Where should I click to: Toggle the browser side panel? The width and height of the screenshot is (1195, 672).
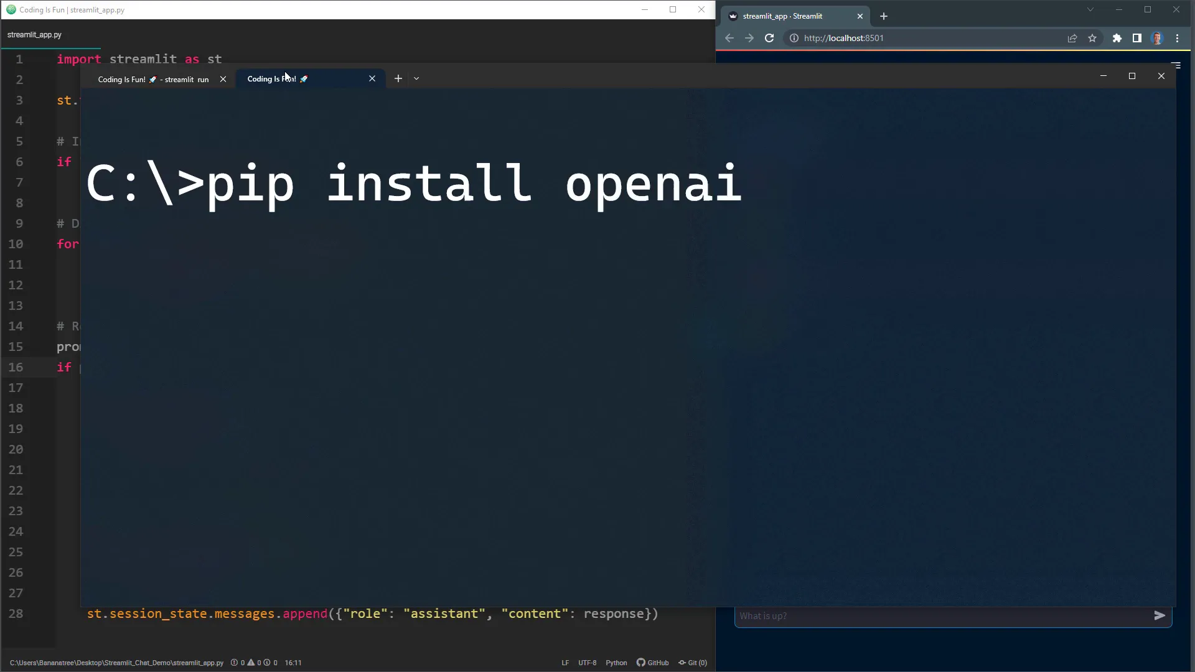point(1136,38)
